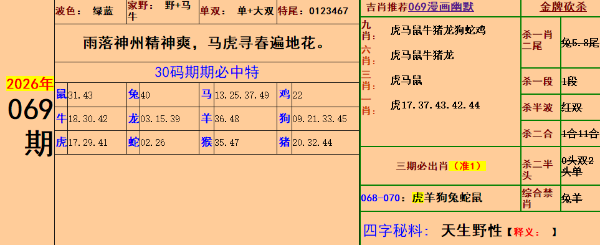The height and width of the screenshot is (245, 600).
Task: Click the 1合11合 value
Action: [x=580, y=133]
